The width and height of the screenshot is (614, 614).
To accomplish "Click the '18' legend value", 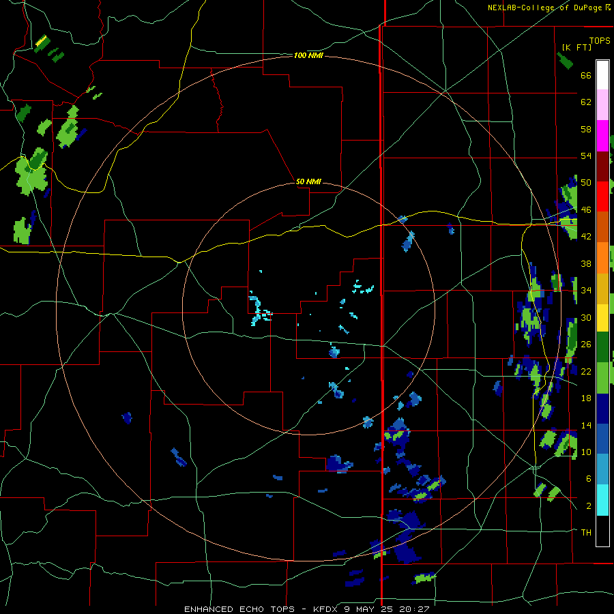I will coord(586,398).
